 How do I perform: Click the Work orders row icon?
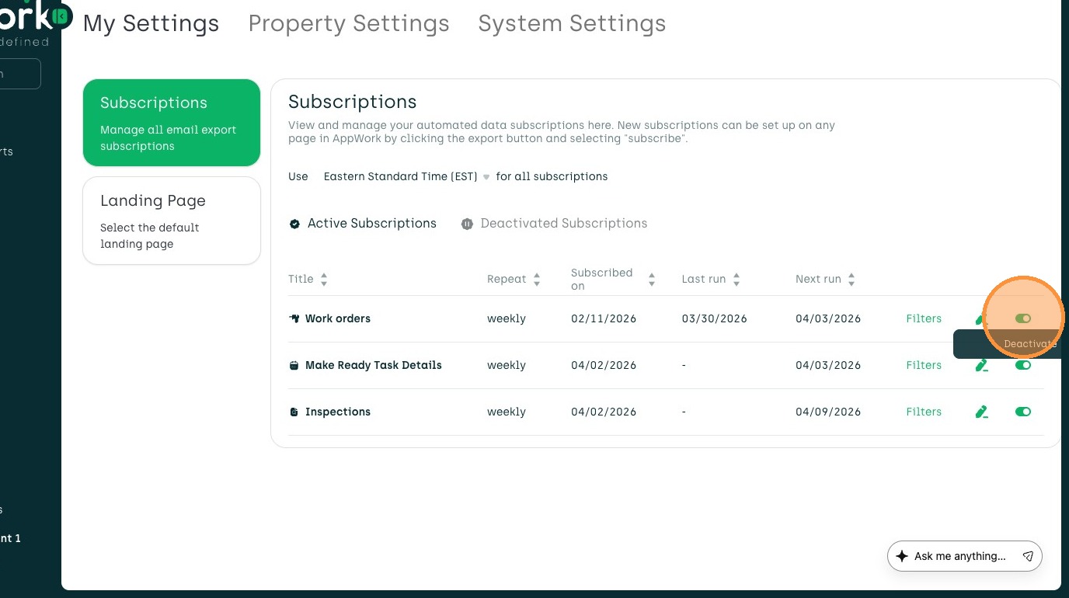294,318
